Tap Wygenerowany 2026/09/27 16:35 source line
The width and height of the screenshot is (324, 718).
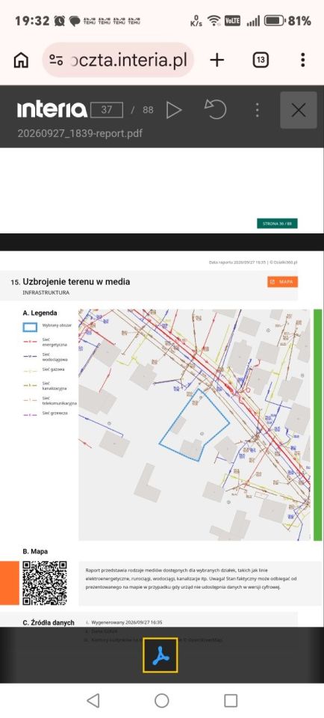click(127, 622)
